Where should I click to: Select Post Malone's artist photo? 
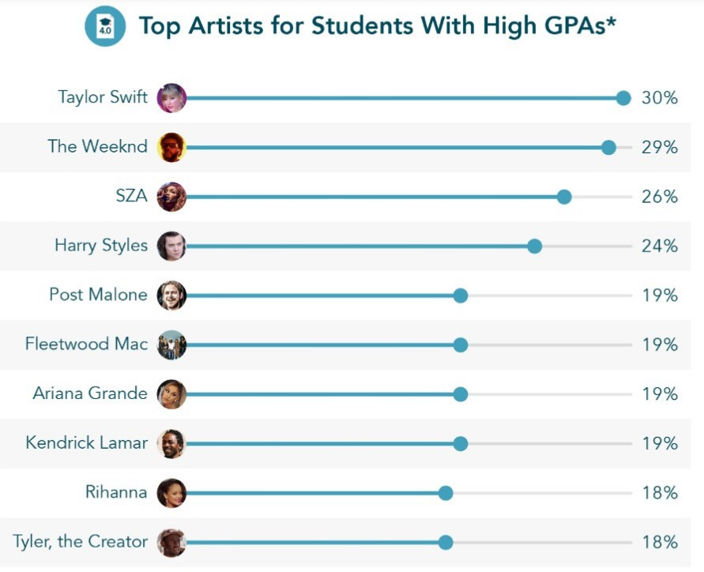coord(171,295)
